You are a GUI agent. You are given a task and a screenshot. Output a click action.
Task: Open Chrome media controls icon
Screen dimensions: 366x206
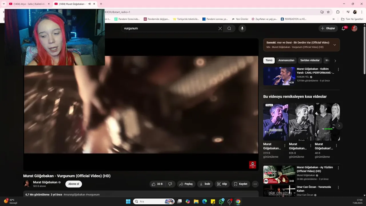(x=348, y=12)
